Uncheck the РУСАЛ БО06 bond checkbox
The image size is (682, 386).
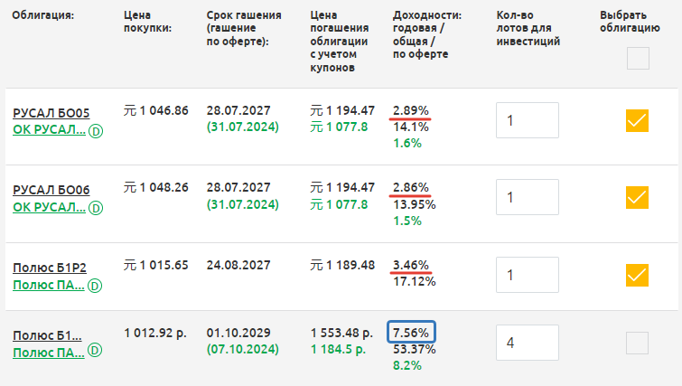638,197
